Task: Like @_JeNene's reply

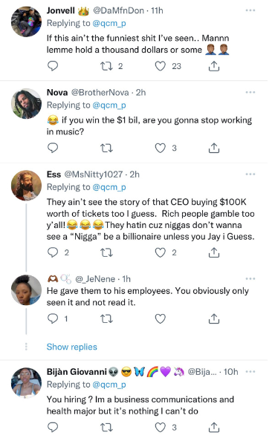Action: click(x=161, y=318)
